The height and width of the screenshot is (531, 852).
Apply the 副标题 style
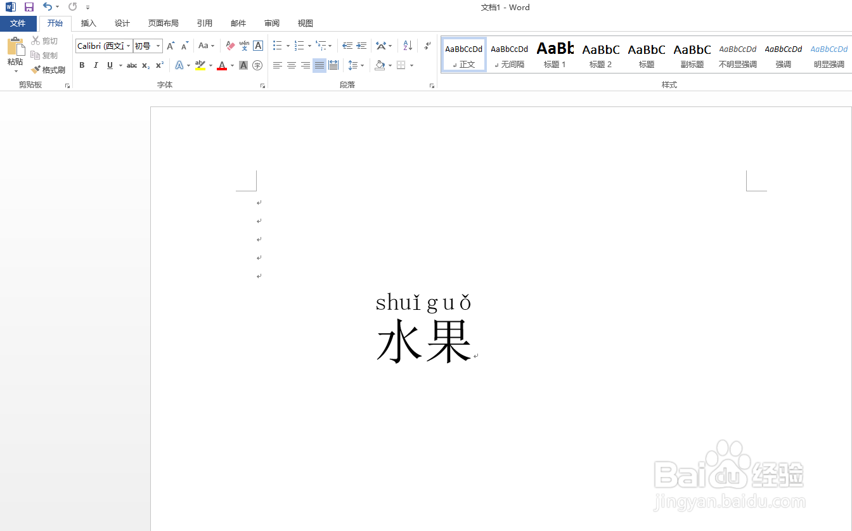(692, 54)
